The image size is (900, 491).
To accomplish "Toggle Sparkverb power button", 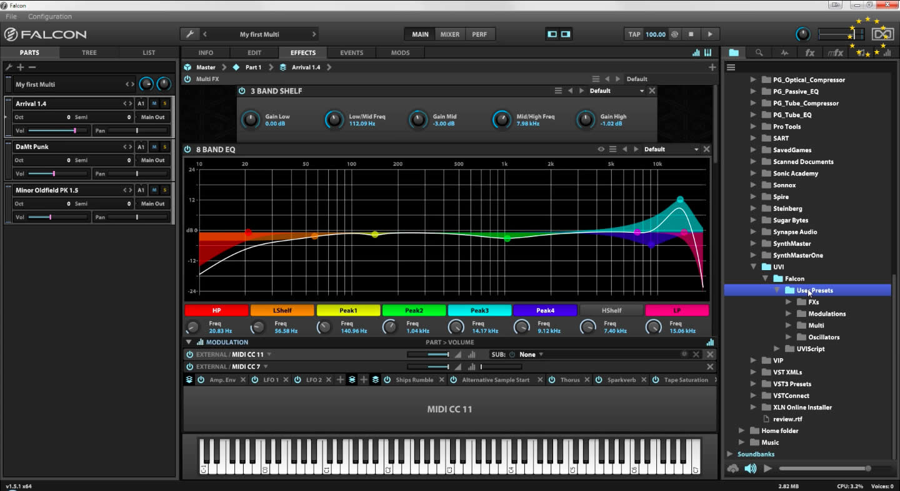I will click(x=599, y=380).
